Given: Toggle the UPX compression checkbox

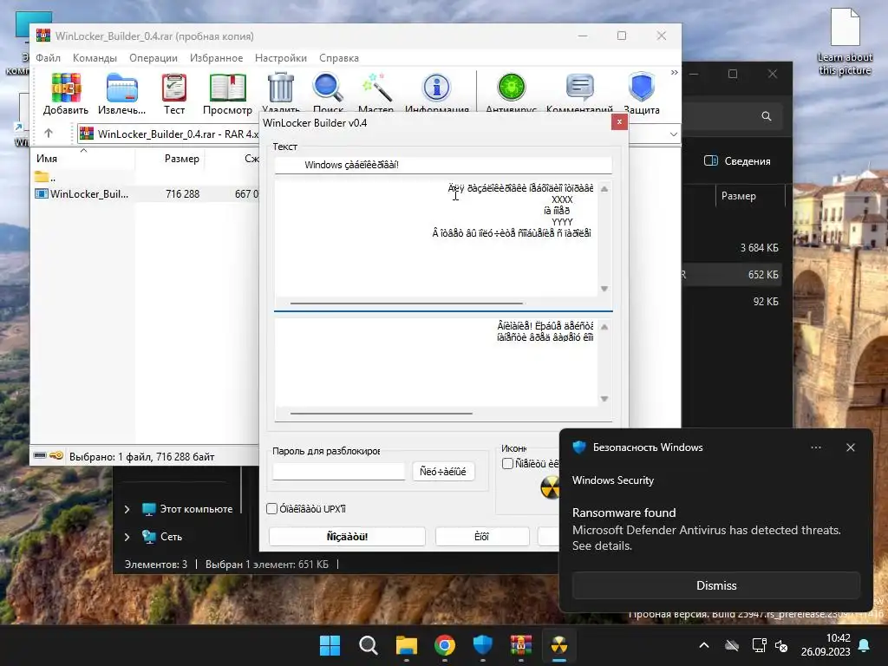Looking at the screenshot, I should [x=271, y=508].
